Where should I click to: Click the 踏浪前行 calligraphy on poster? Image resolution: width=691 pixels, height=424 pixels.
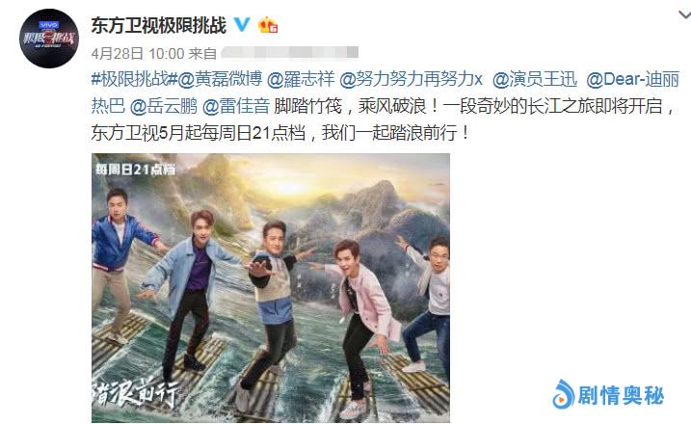[136, 391]
